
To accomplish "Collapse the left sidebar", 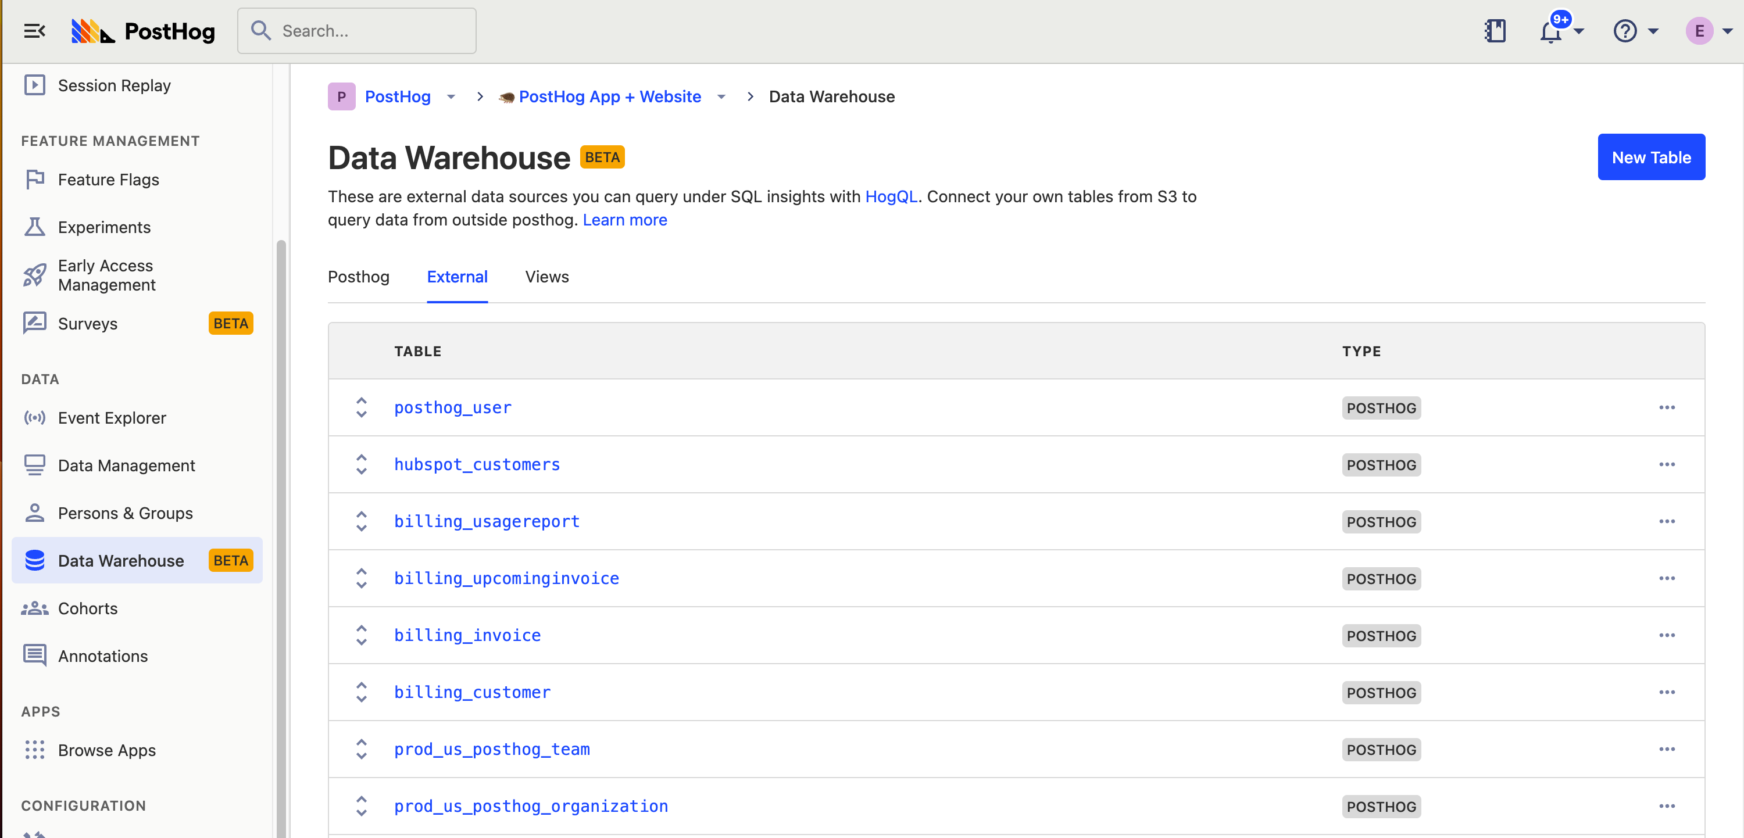I will pos(34,30).
